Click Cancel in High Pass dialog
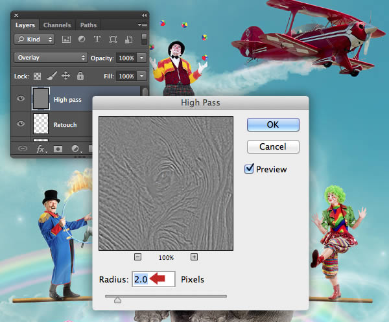389x322 pixels. [x=273, y=146]
